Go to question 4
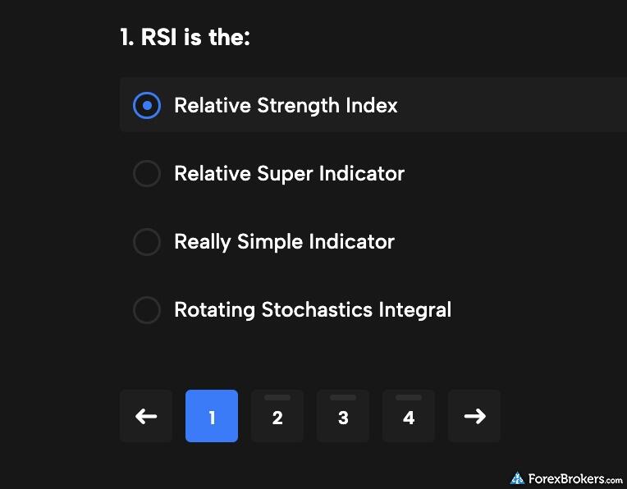This screenshot has height=489, width=627. pos(409,418)
